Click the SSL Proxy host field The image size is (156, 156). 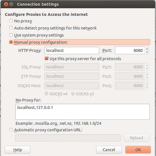[x=72, y=67]
